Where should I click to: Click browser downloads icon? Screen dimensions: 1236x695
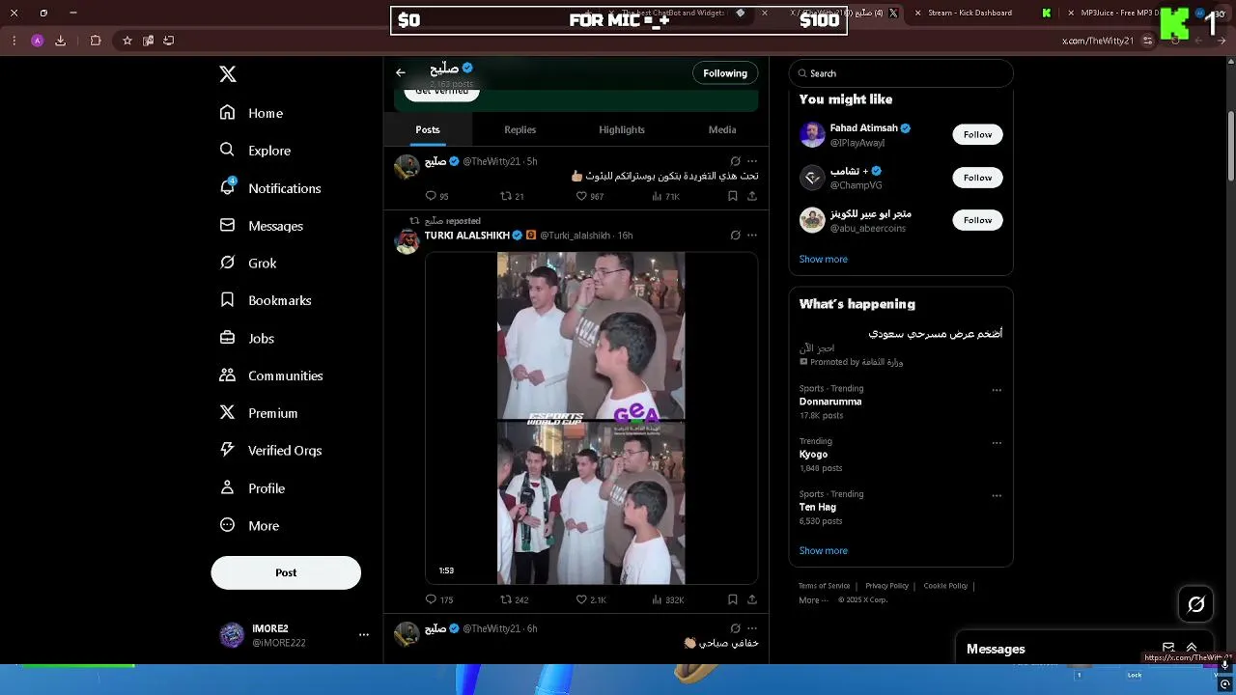(60, 41)
